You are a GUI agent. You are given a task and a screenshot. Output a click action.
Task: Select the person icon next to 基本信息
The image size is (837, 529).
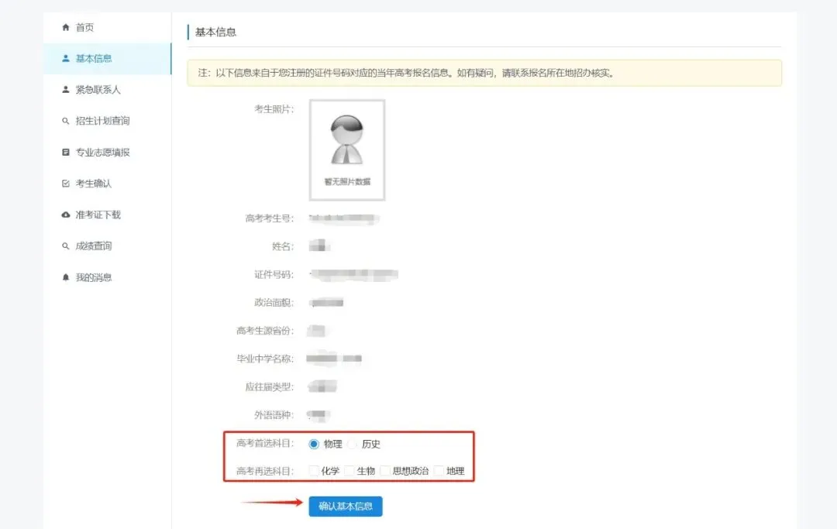pos(65,58)
